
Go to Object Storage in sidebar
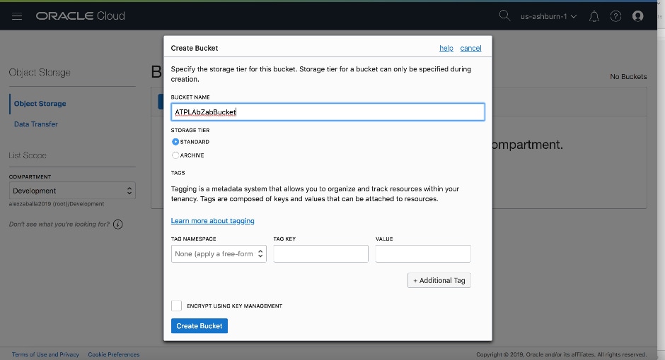pos(40,104)
